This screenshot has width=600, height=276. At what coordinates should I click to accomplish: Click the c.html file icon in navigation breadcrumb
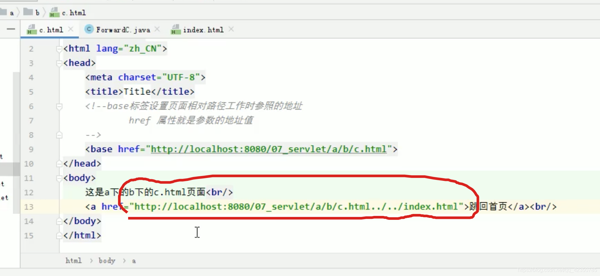coord(54,13)
